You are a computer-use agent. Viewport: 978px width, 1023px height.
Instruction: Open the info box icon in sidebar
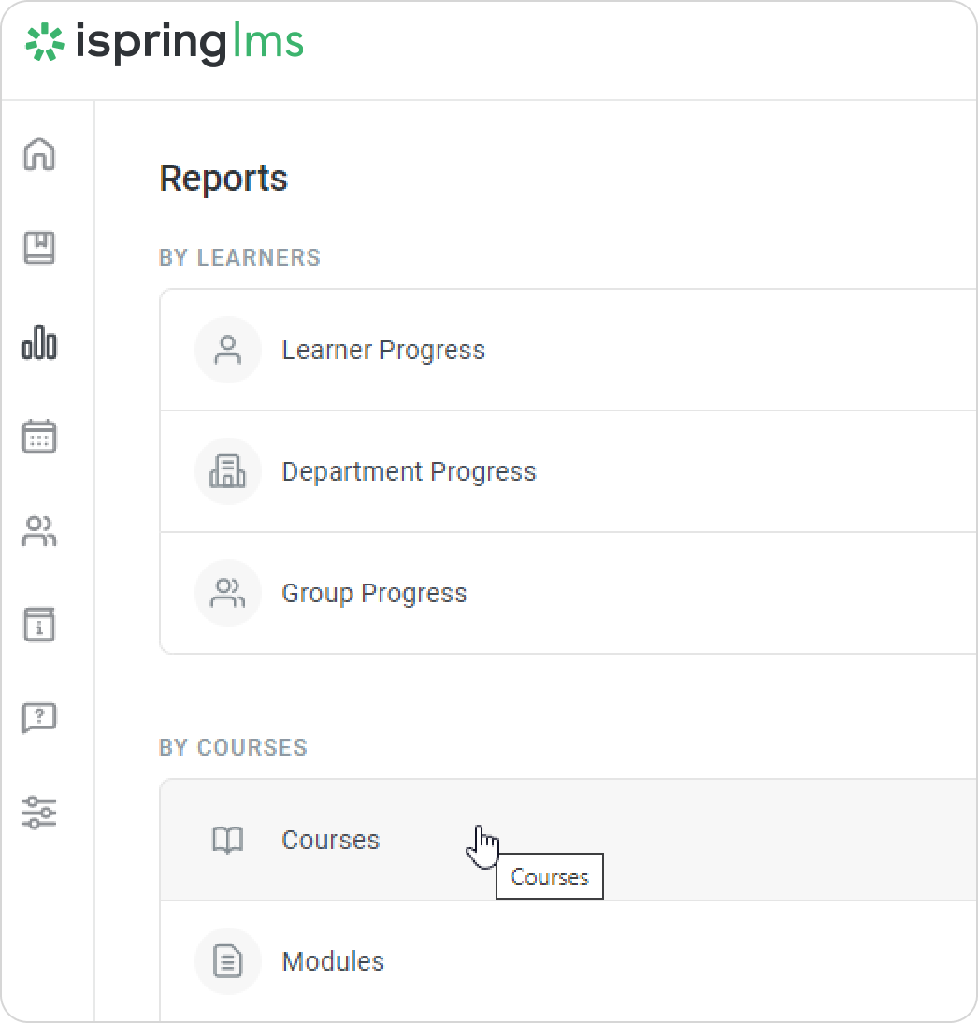tap(39, 624)
